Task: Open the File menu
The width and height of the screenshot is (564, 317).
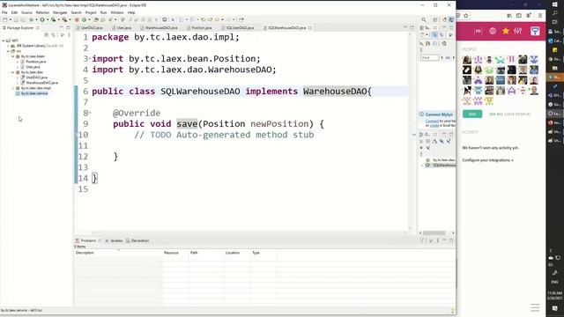Action: (x=4, y=12)
